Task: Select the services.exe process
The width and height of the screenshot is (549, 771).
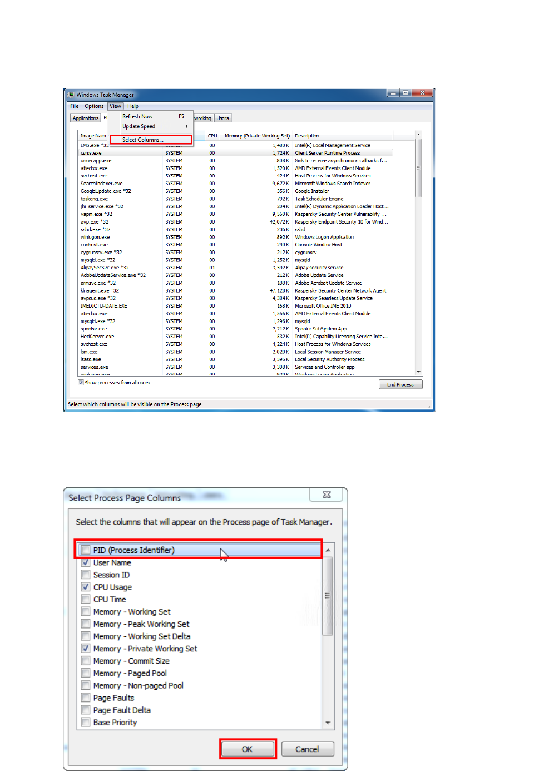Action: click(236, 367)
